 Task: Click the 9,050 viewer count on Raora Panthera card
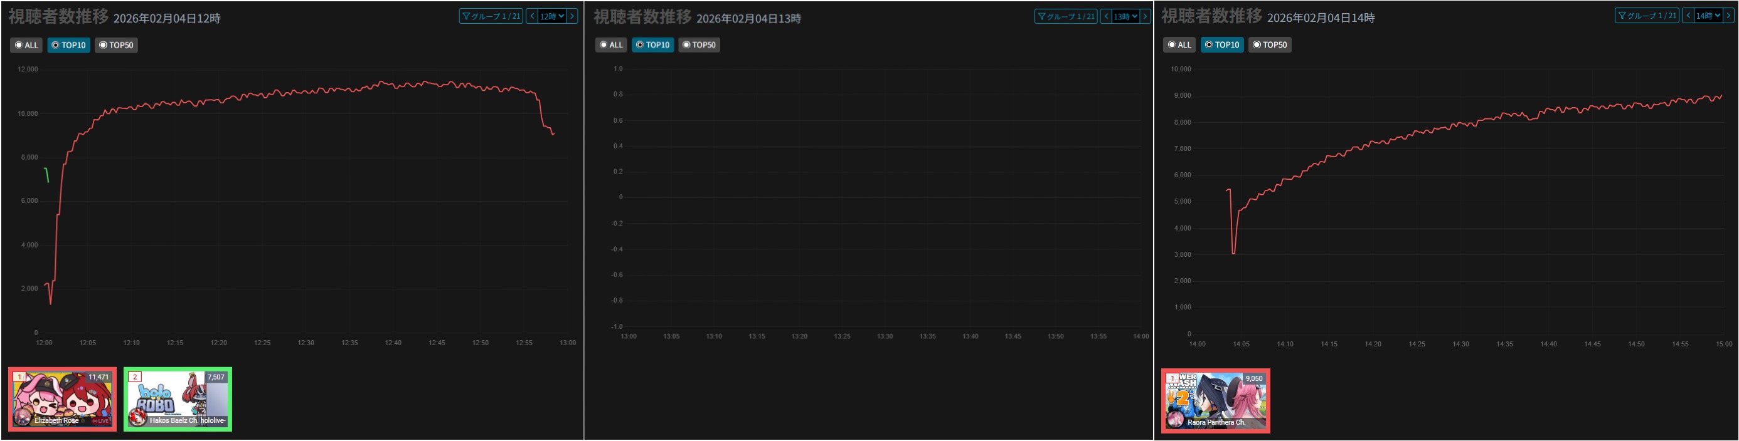click(1254, 379)
